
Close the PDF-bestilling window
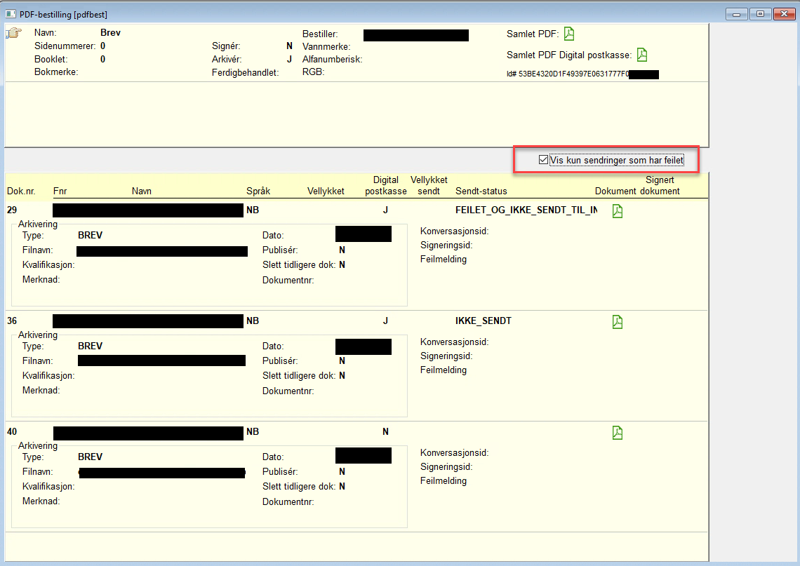tap(784, 14)
